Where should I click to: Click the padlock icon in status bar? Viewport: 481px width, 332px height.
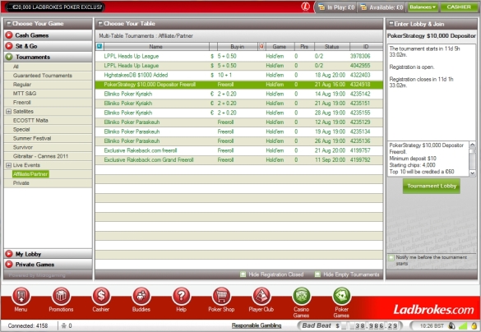[x=474, y=325]
